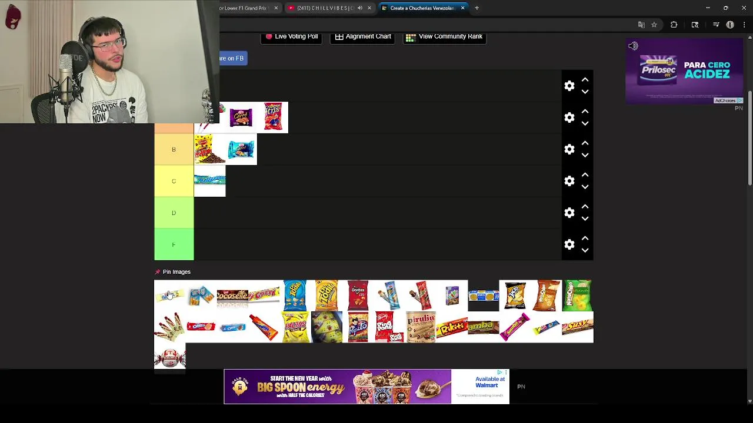The width and height of the screenshot is (753, 423).
Task: Open settings gear for the B tier row
Action: click(569, 149)
